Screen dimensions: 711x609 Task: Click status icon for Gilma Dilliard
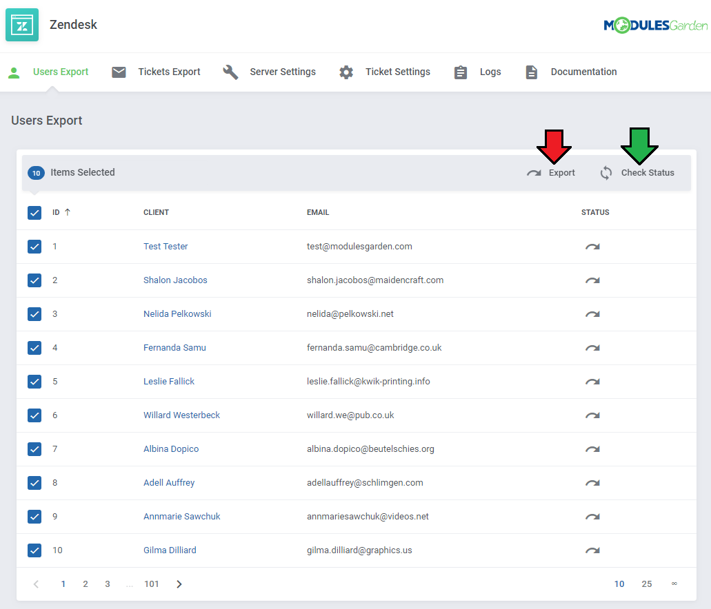click(x=592, y=550)
